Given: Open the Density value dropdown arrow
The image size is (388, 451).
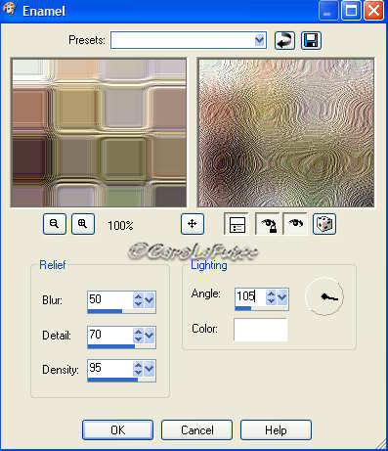Looking at the screenshot, I should click(x=150, y=369).
